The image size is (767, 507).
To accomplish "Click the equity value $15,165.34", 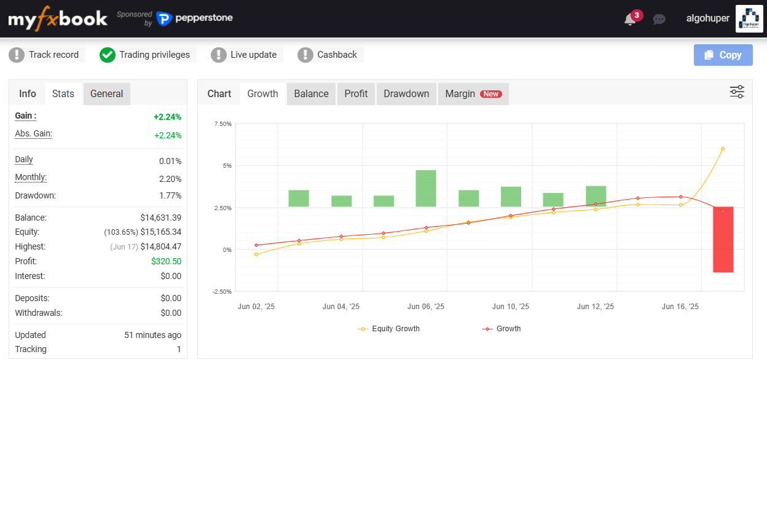I will click(160, 232).
